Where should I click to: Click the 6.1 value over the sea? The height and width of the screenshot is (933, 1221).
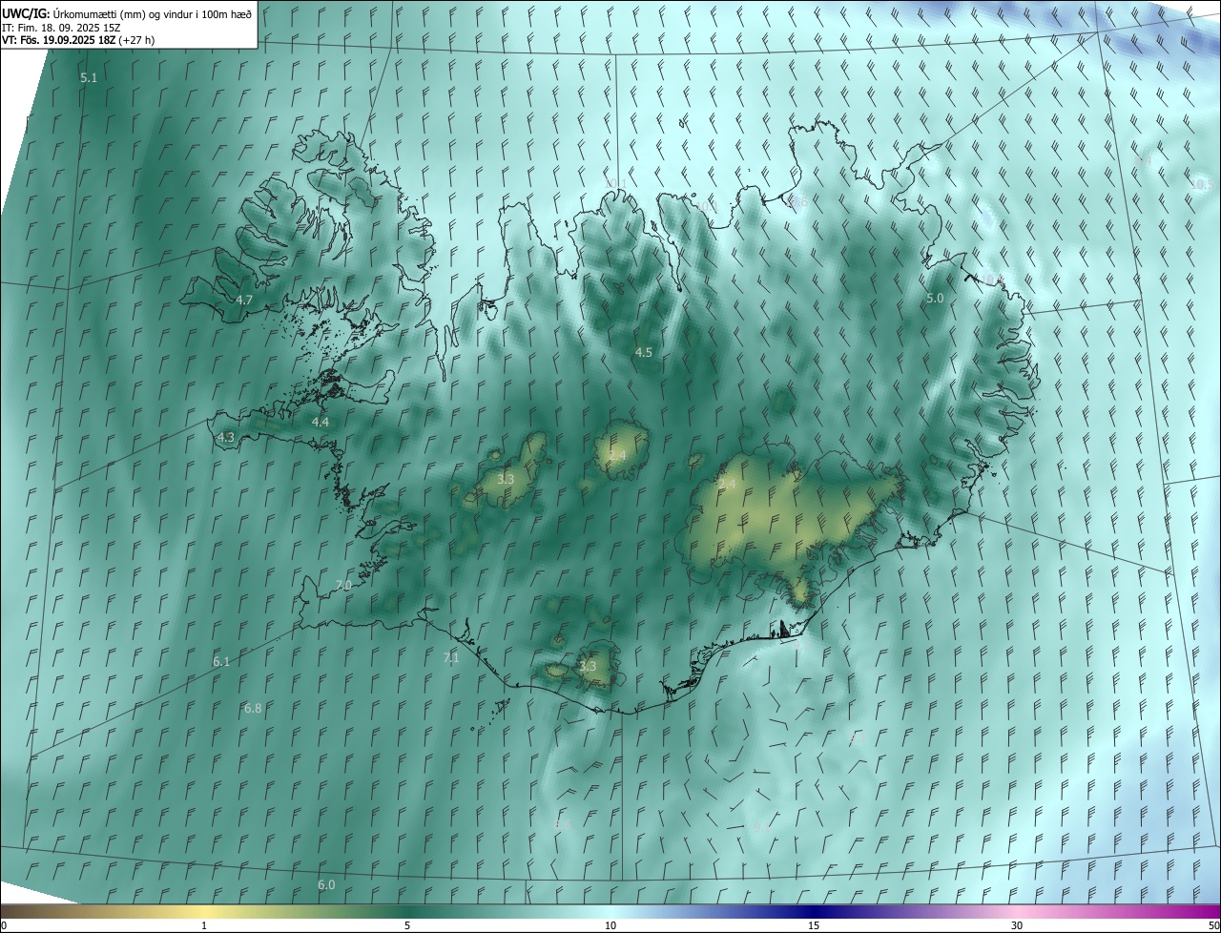[221, 661]
